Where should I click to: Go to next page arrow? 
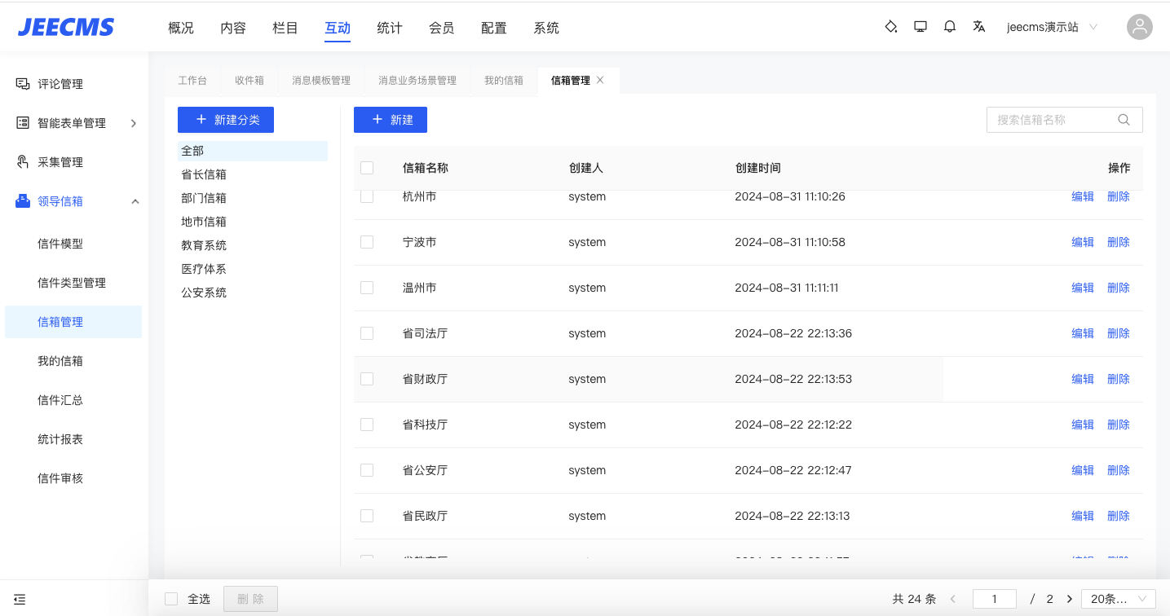pos(1070,599)
